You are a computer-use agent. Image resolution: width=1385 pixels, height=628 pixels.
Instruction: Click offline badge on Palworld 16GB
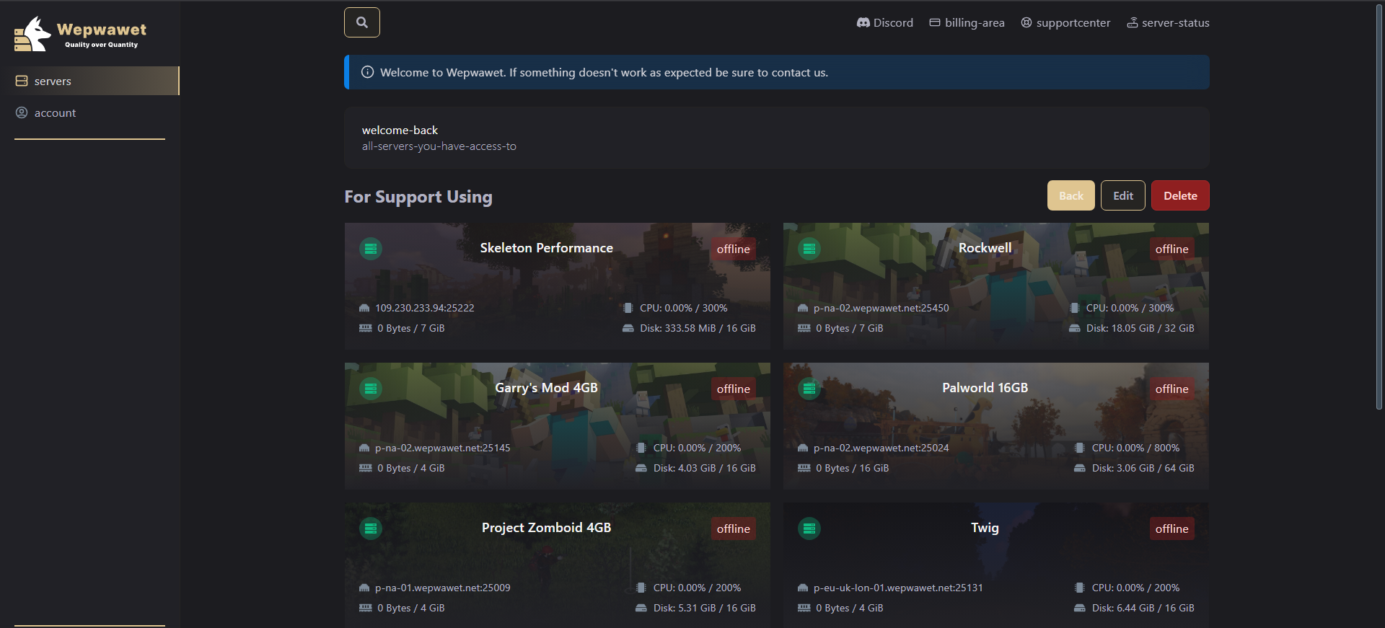1172,389
